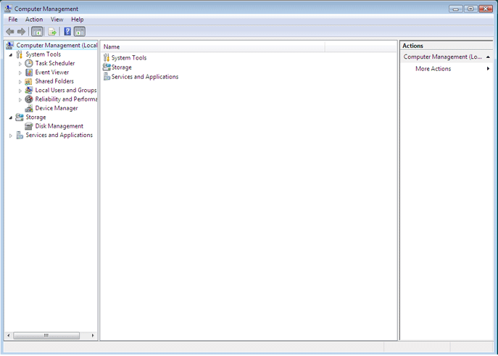498x356 pixels.
Task: Close the Computer Management window
Action: pyautogui.click(x=486, y=9)
